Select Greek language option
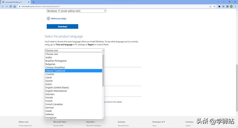Image resolution: width=238 pixels, height=128 pixels. point(73,111)
